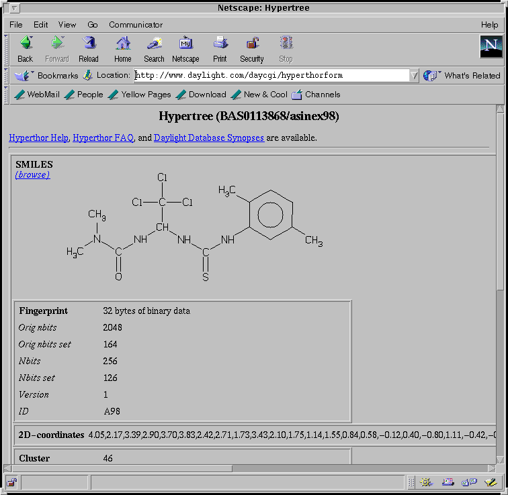Collapse the navigation toolbar using its left handle
The height and width of the screenshot is (495, 508).
(x=7, y=49)
